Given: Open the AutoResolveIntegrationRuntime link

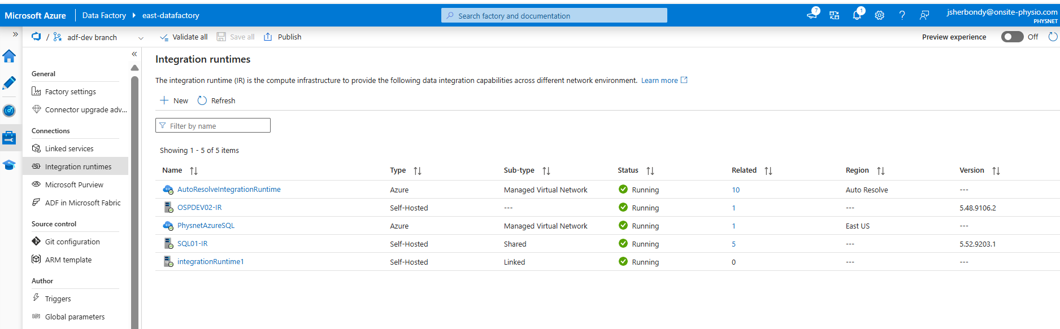Looking at the screenshot, I should pos(229,190).
